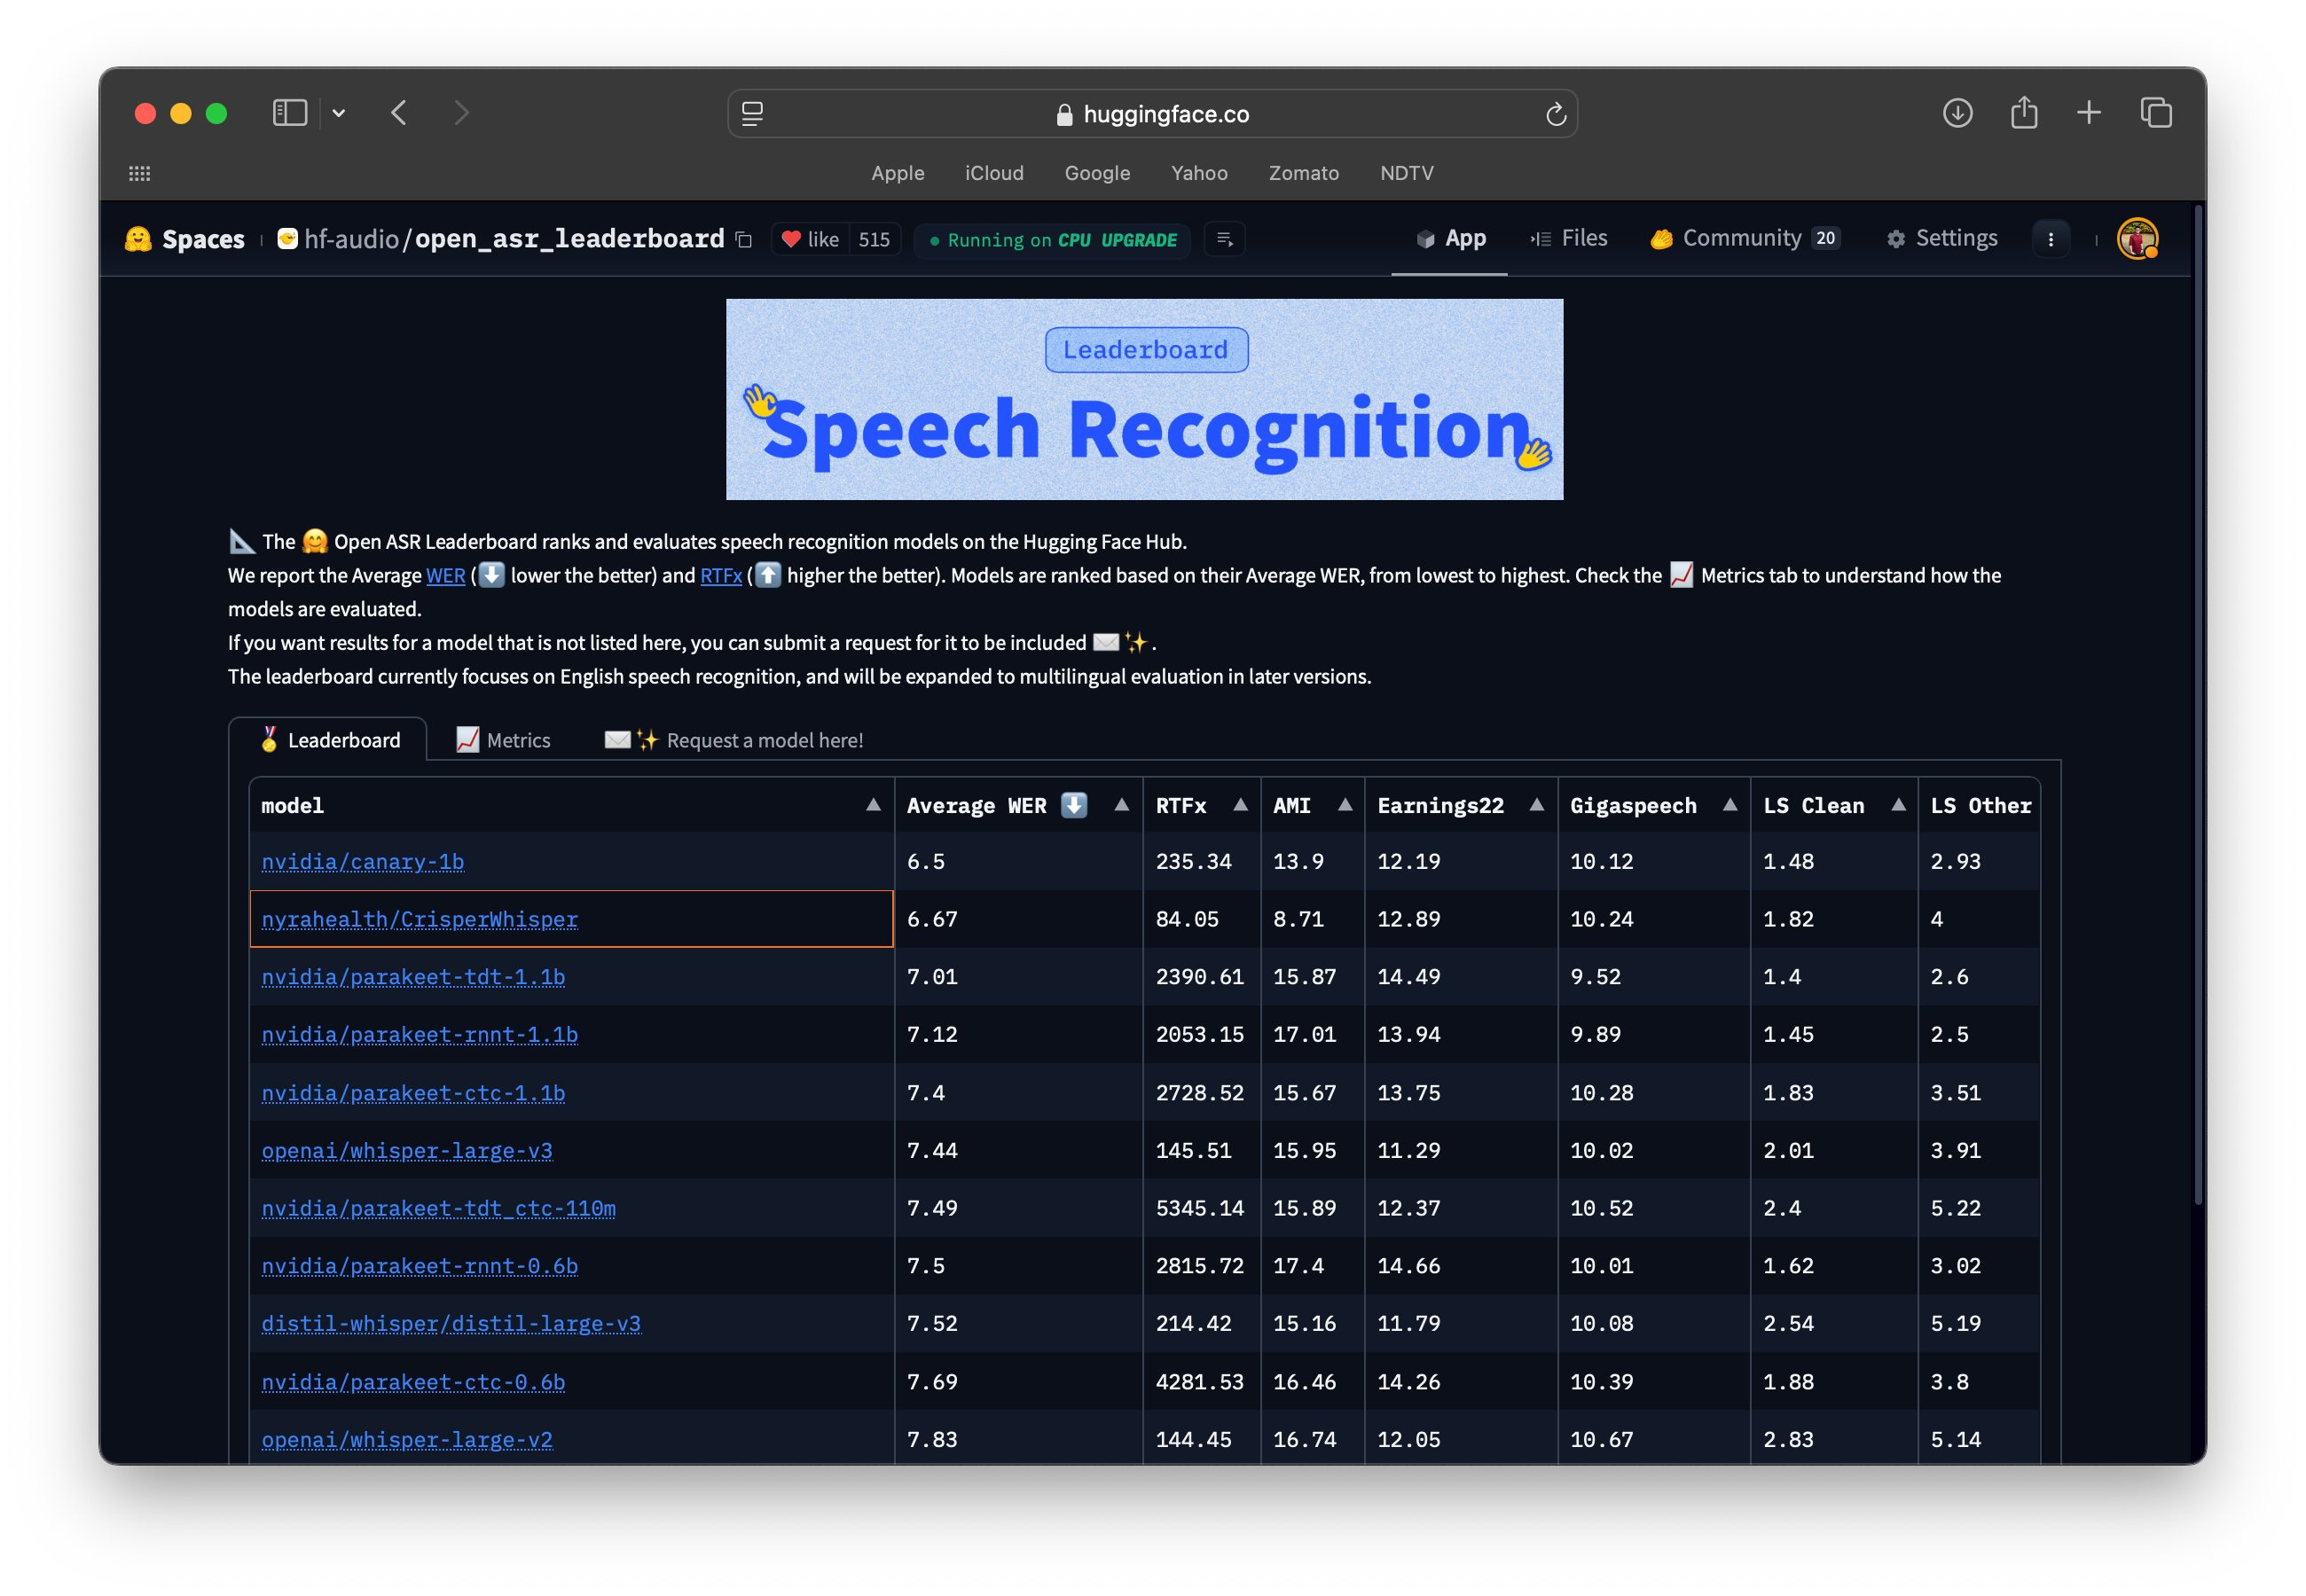Reload the huggingface.co page
The width and height of the screenshot is (2306, 1596).
point(1555,114)
